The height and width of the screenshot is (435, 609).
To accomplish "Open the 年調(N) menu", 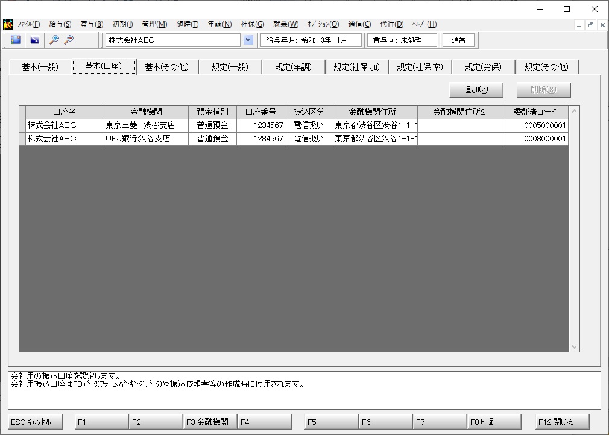I will point(219,25).
